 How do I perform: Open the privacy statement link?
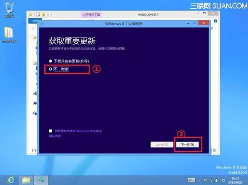[55, 136]
